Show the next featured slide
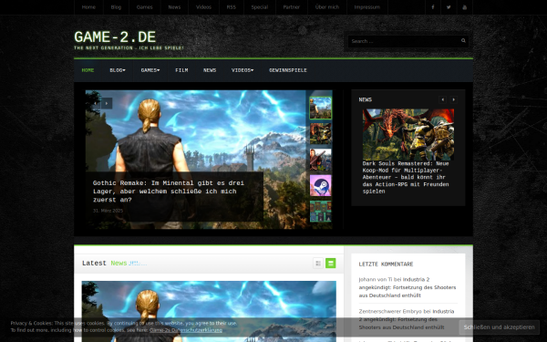This screenshot has height=342, width=547. (x=107, y=103)
